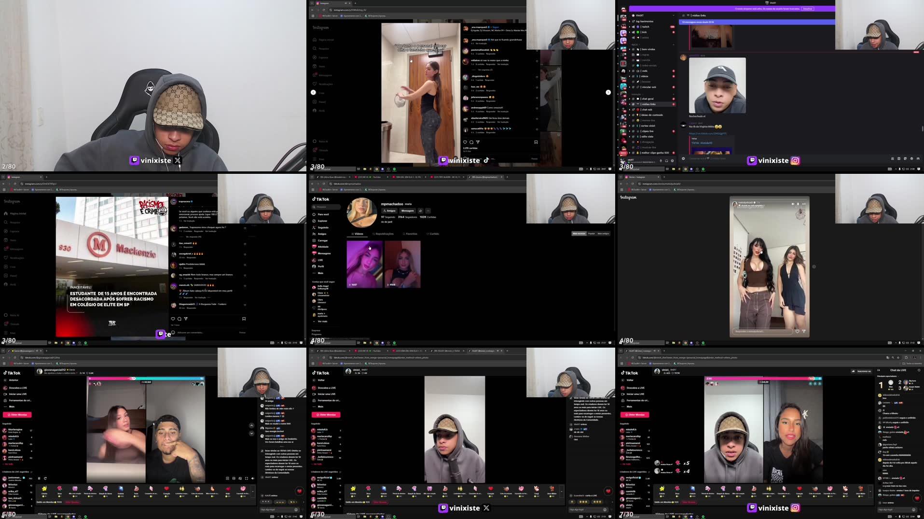Go to previous post arrow beside woman-at-door reel
The width and height of the screenshot is (924, 519).
(313, 92)
